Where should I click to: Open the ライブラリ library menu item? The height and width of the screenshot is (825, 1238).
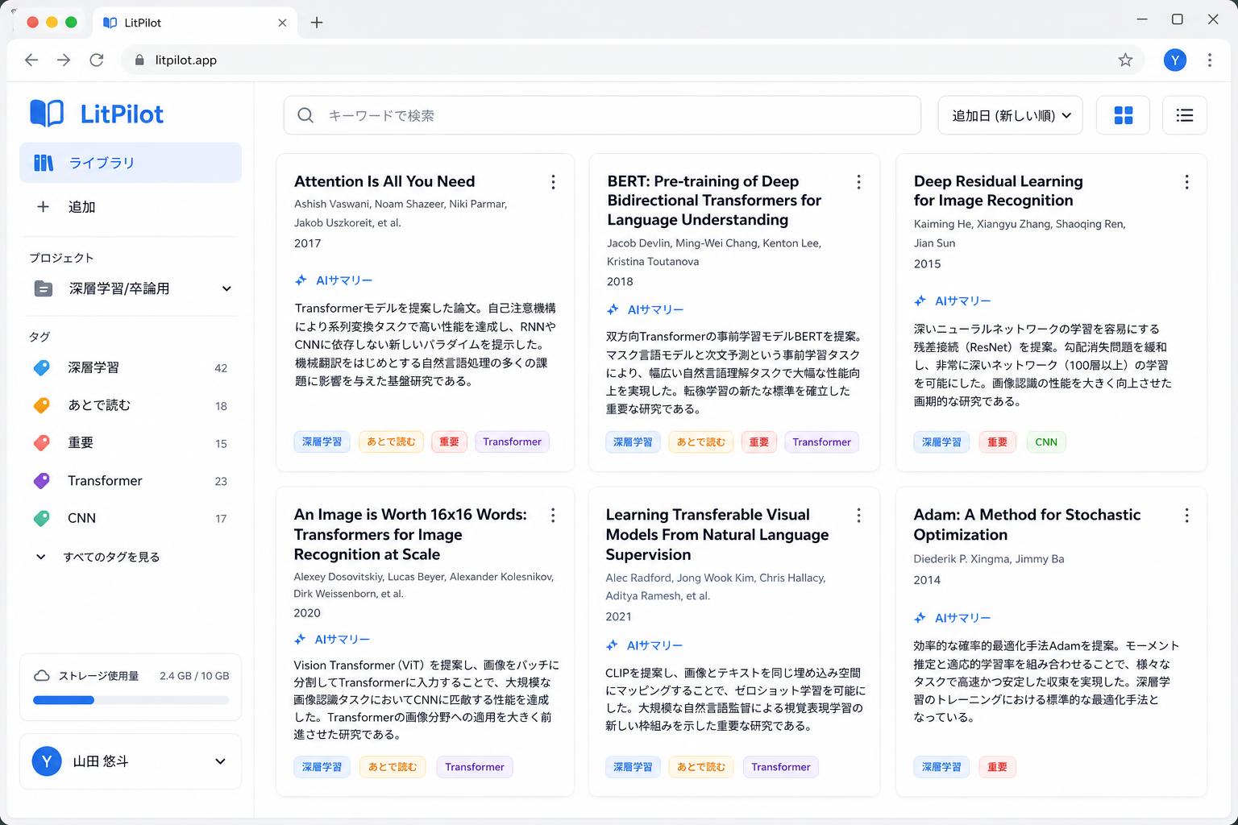pyautogui.click(x=131, y=163)
